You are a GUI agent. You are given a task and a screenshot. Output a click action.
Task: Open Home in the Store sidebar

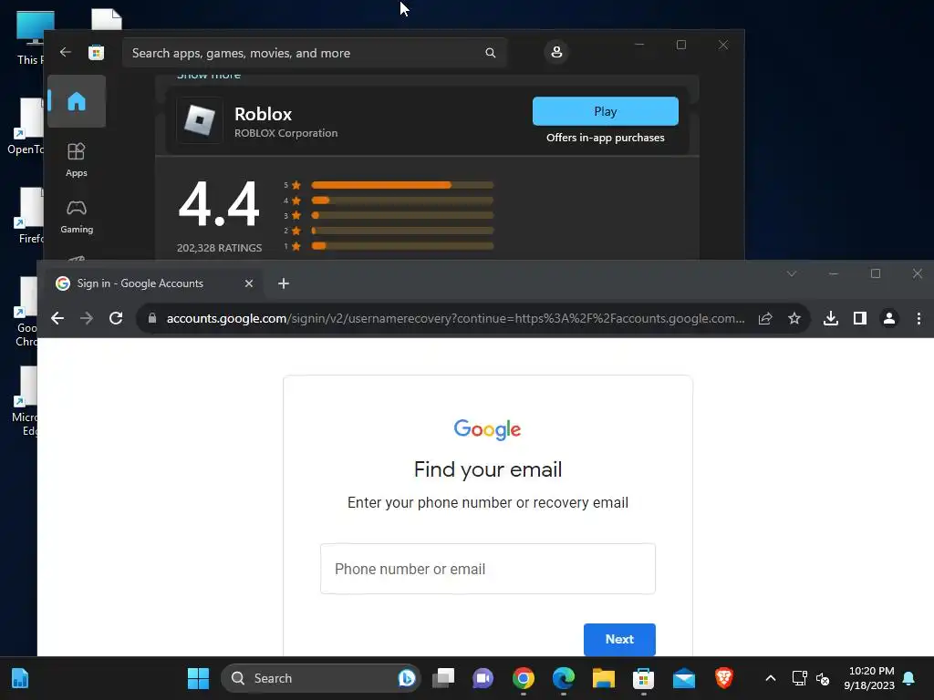pyautogui.click(x=77, y=101)
